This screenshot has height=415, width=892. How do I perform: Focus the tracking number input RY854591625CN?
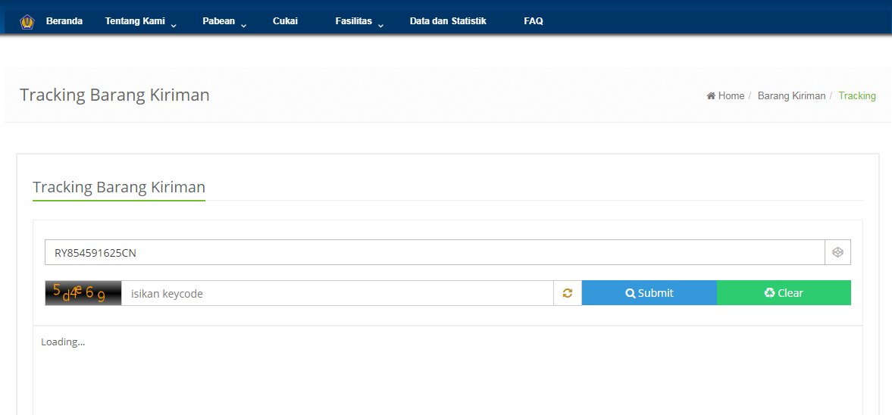point(434,252)
